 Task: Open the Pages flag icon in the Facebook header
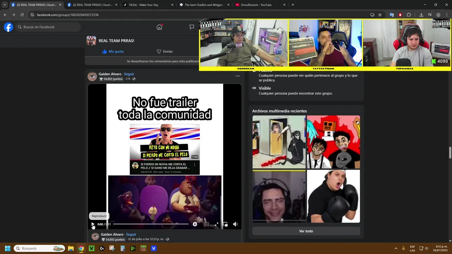click(x=192, y=27)
